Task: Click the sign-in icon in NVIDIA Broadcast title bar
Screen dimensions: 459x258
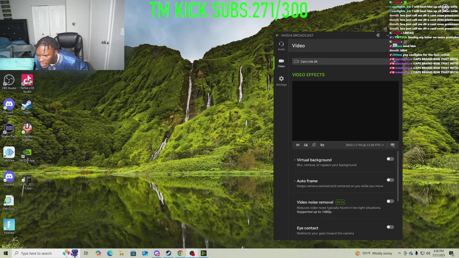Action: [x=378, y=35]
